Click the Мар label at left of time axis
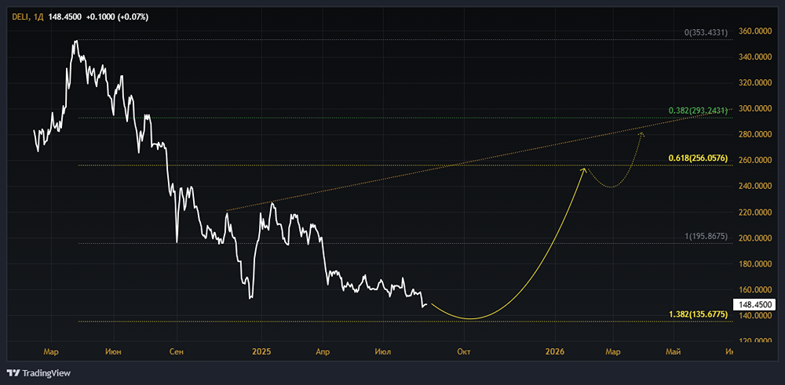Viewport: 785px width, 385px height. pyautogui.click(x=51, y=352)
